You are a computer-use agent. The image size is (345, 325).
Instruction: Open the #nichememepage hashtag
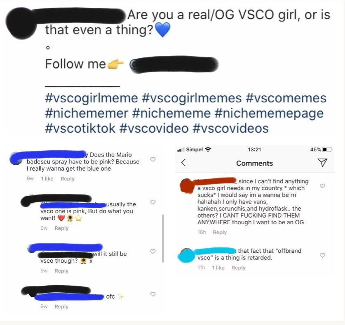[269, 113]
